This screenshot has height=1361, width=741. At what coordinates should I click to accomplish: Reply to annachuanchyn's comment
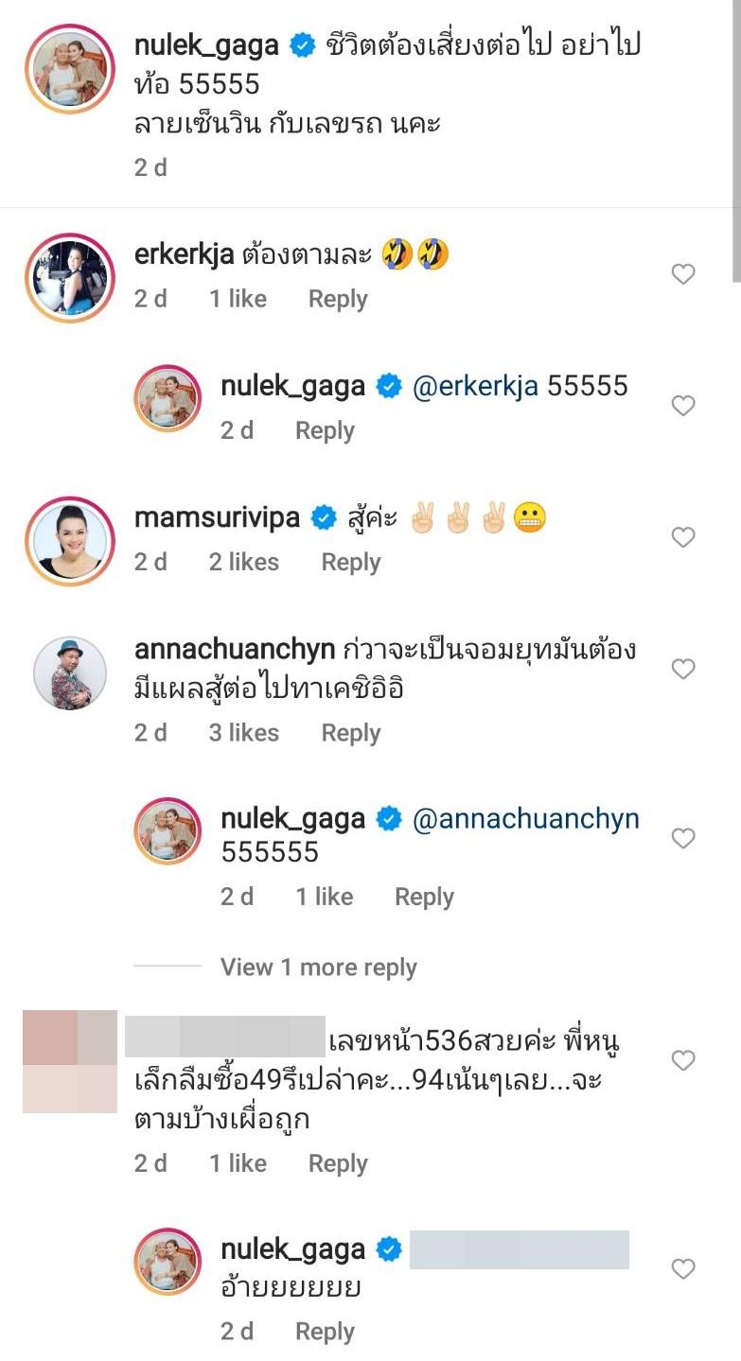(x=350, y=733)
